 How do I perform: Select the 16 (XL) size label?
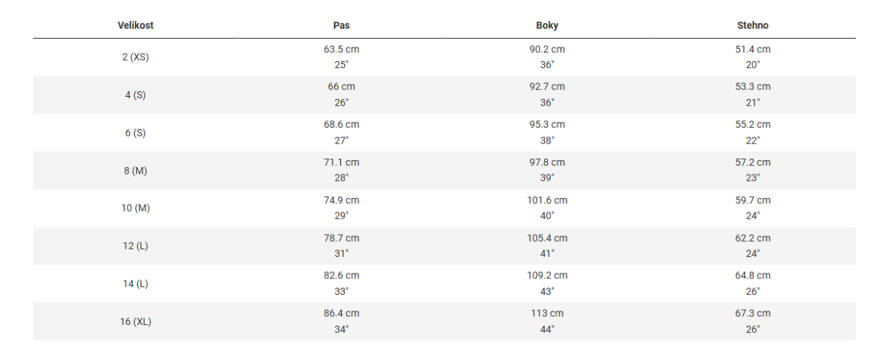coord(136,321)
